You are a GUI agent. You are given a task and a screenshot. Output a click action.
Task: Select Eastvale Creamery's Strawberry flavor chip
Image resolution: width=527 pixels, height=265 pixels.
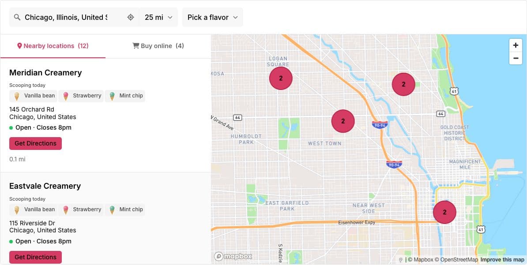(x=81, y=209)
